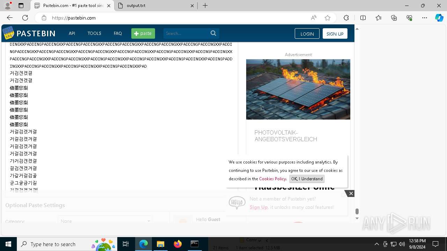Open the Windows Start menu
This screenshot has height=251, width=447.
(x=8, y=244)
